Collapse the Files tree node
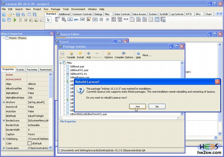 [x=60, y=63]
